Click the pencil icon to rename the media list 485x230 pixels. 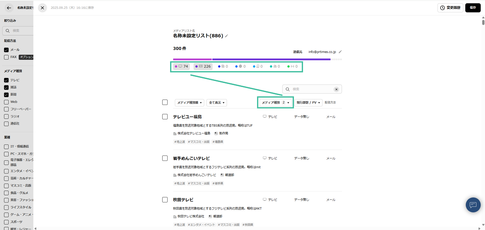click(x=226, y=36)
